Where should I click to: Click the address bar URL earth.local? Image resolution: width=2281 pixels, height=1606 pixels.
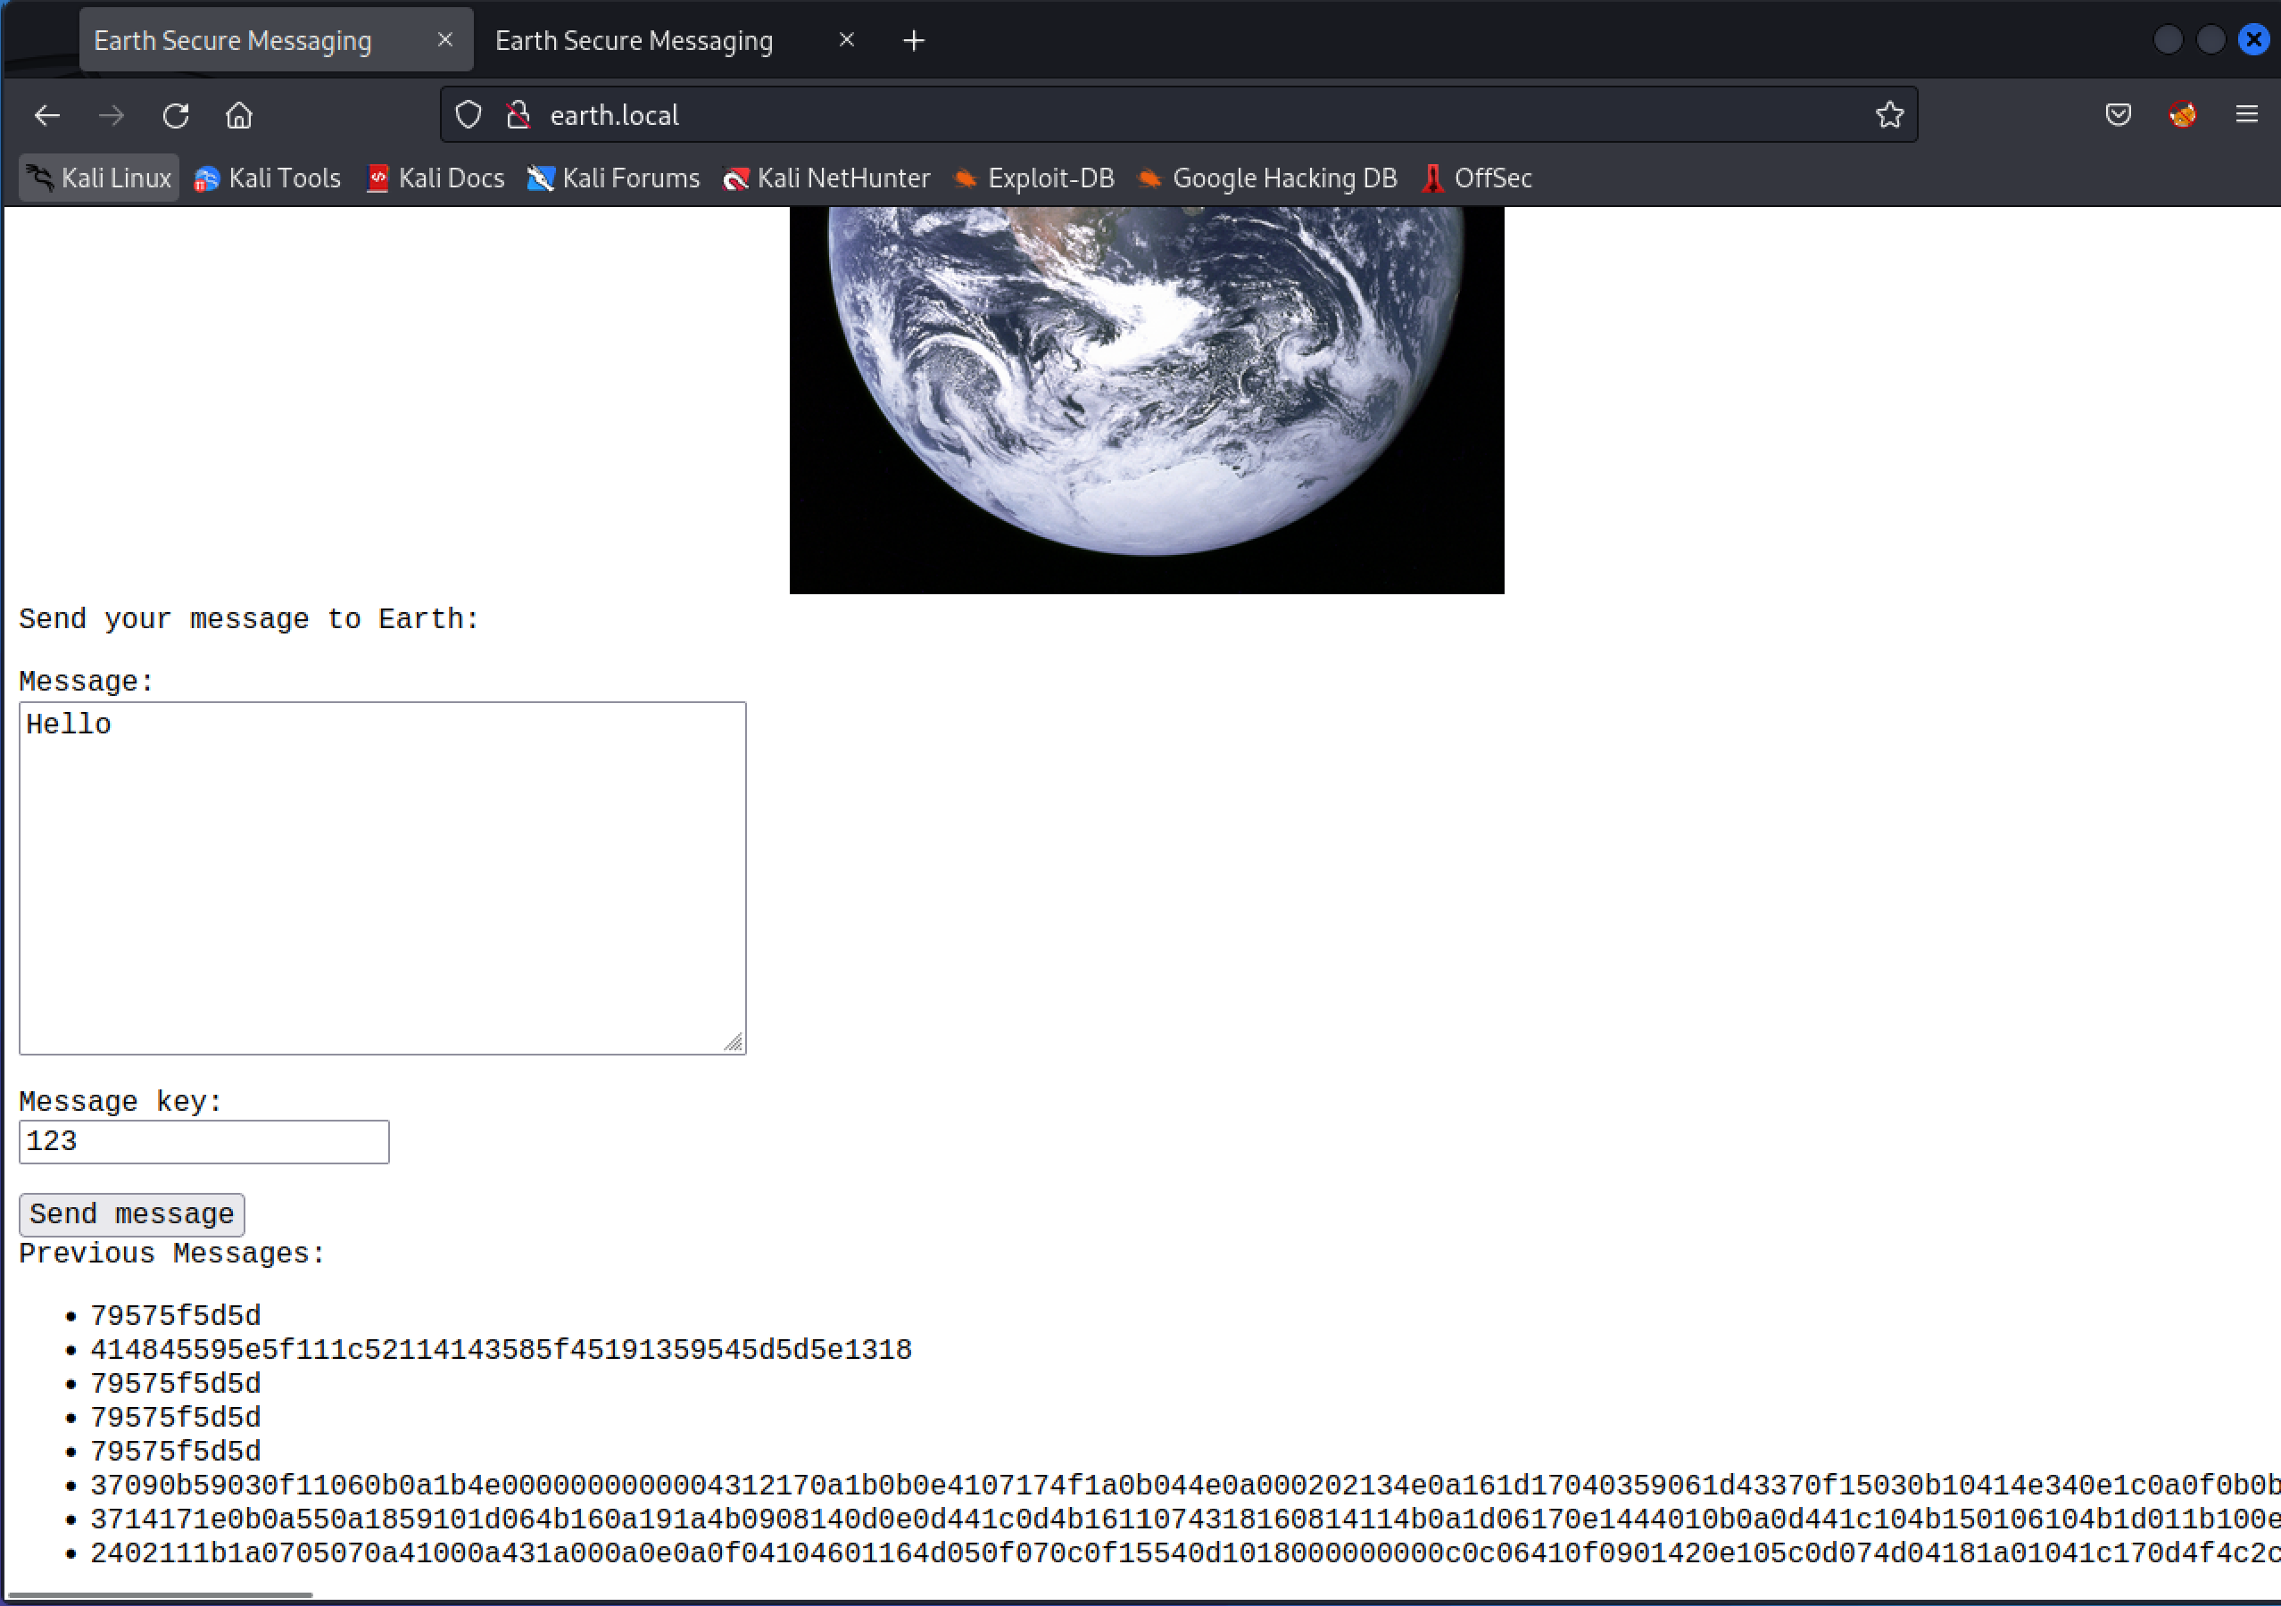tap(614, 115)
